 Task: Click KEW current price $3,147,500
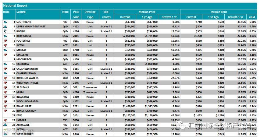[x=129, y=115]
